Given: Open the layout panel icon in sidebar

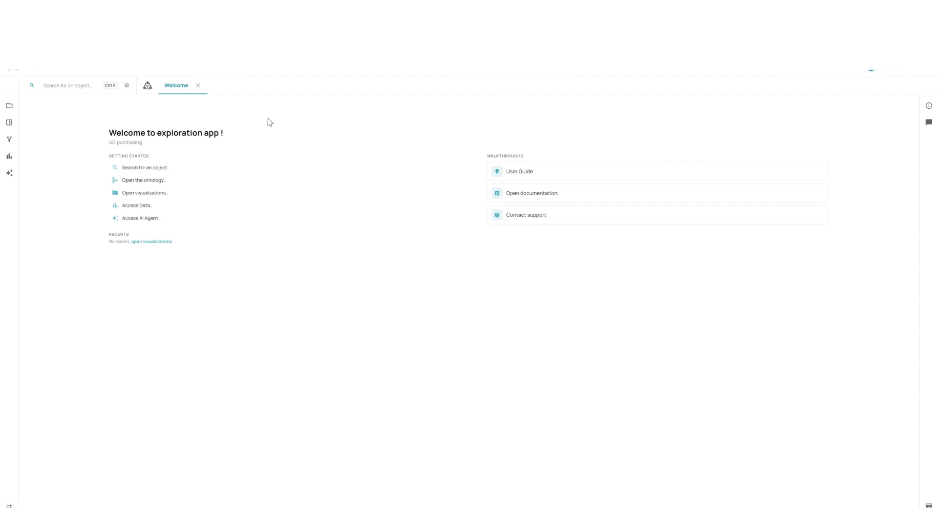Looking at the screenshot, I should tap(9, 122).
